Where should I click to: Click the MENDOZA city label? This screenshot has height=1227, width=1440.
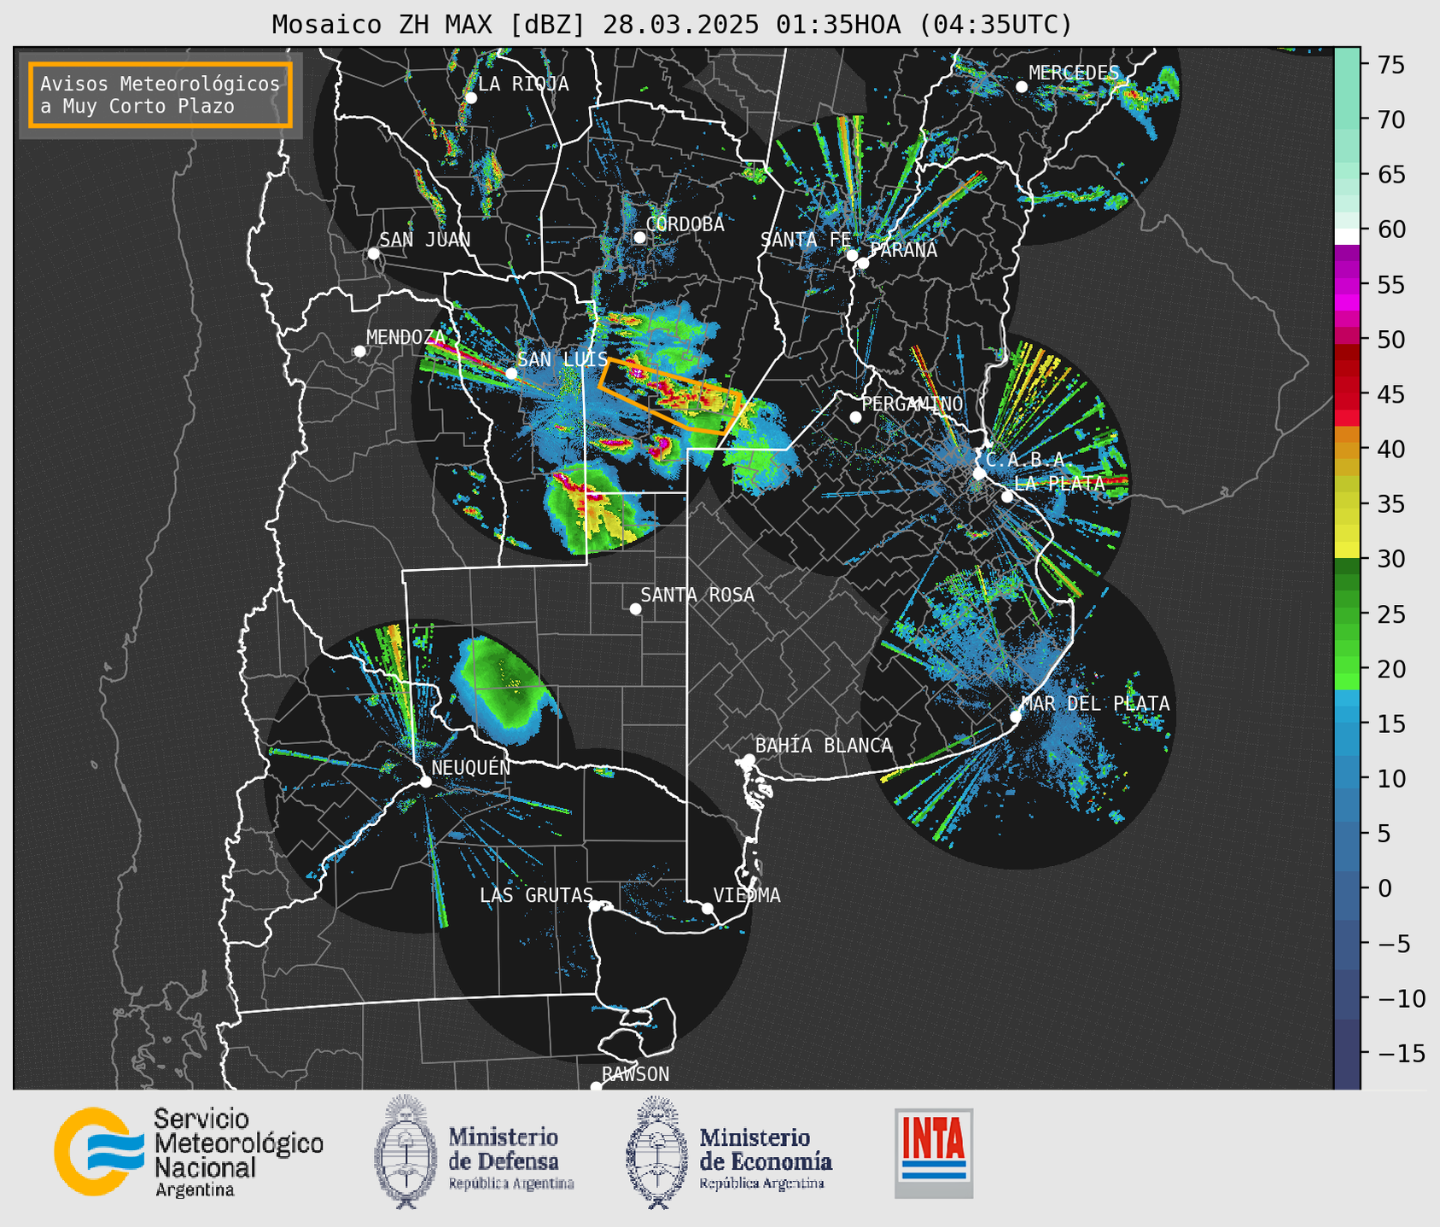click(406, 337)
